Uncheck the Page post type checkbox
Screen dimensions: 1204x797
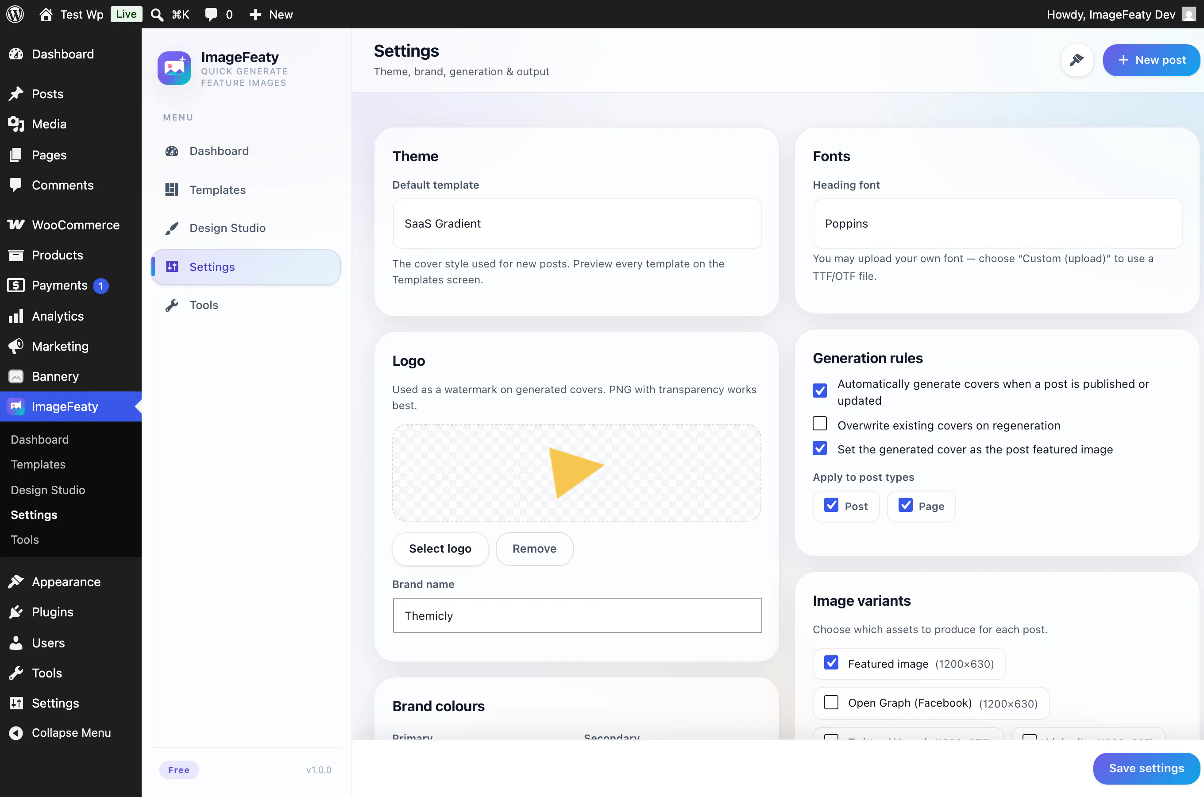pyautogui.click(x=905, y=505)
